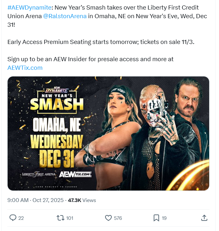Click the like count 576

tap(118, 218)
